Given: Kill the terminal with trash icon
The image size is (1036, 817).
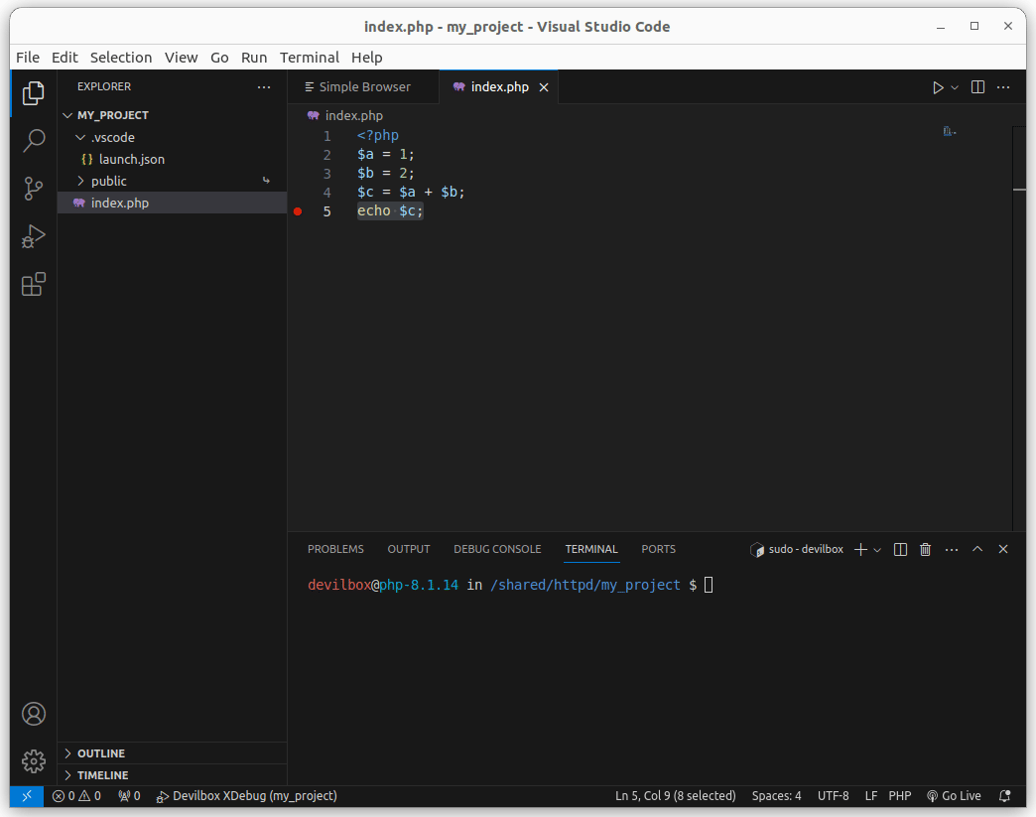Looking at the screenshot, I should point(925,549).
